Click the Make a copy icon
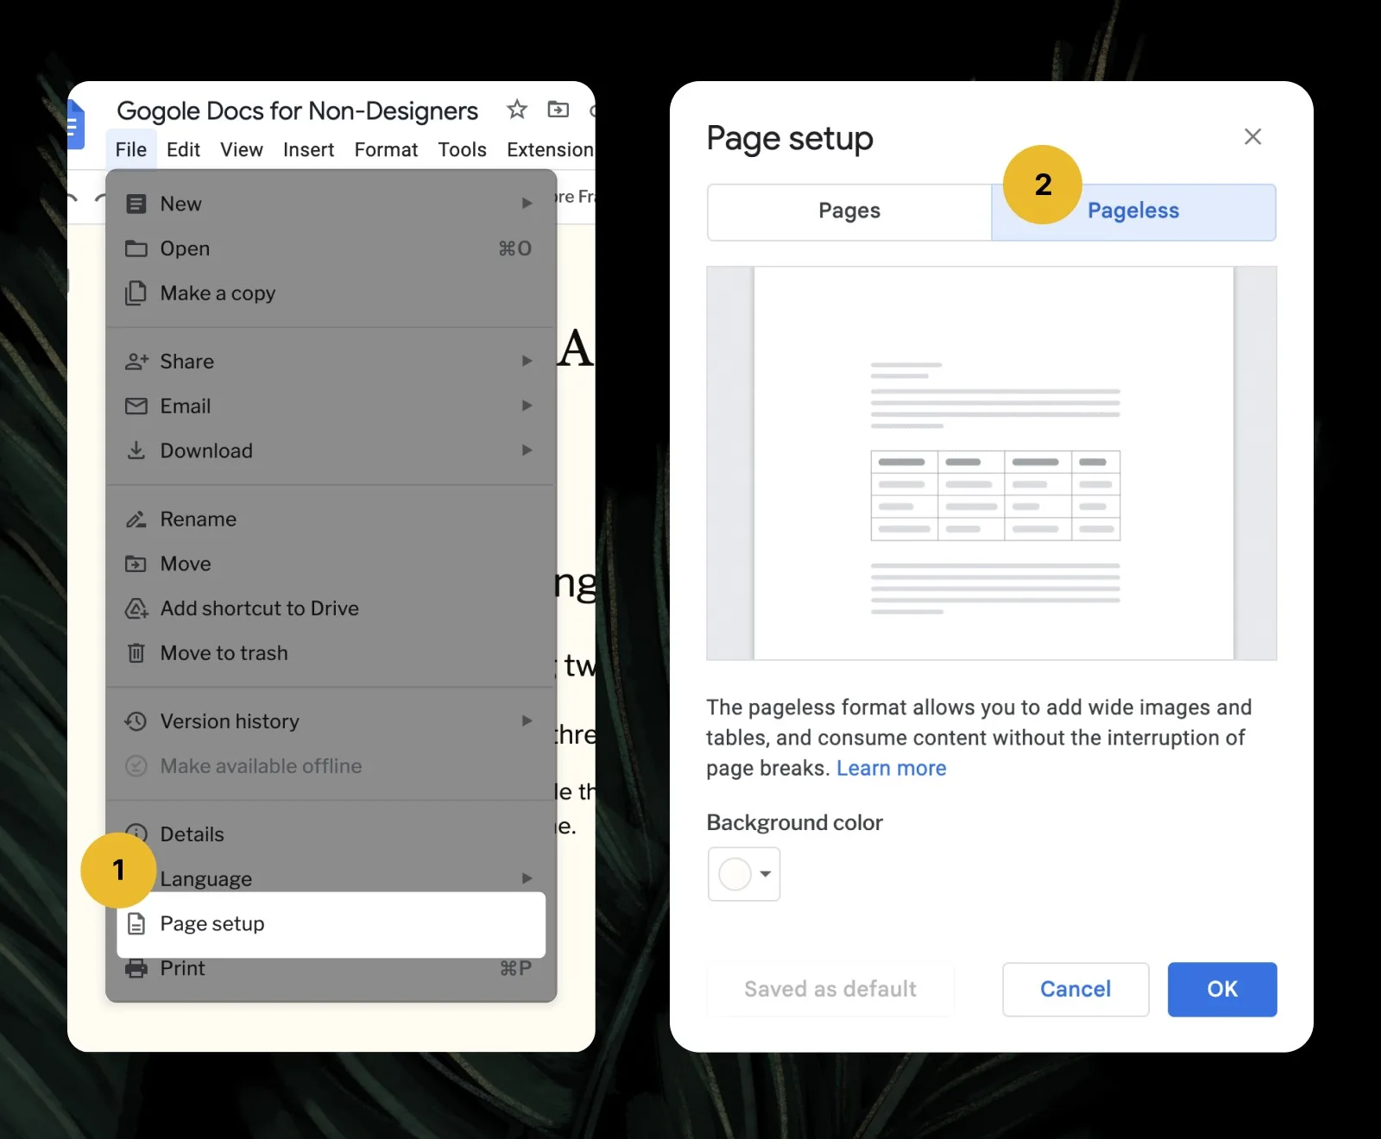The height and width of the screenshot is (1139, 1381). (136, 293)
